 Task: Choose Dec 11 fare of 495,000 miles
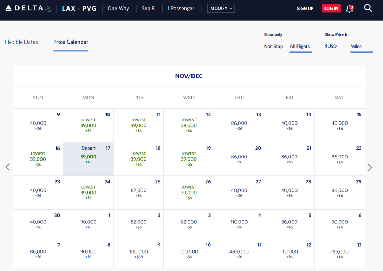(239, 254)
